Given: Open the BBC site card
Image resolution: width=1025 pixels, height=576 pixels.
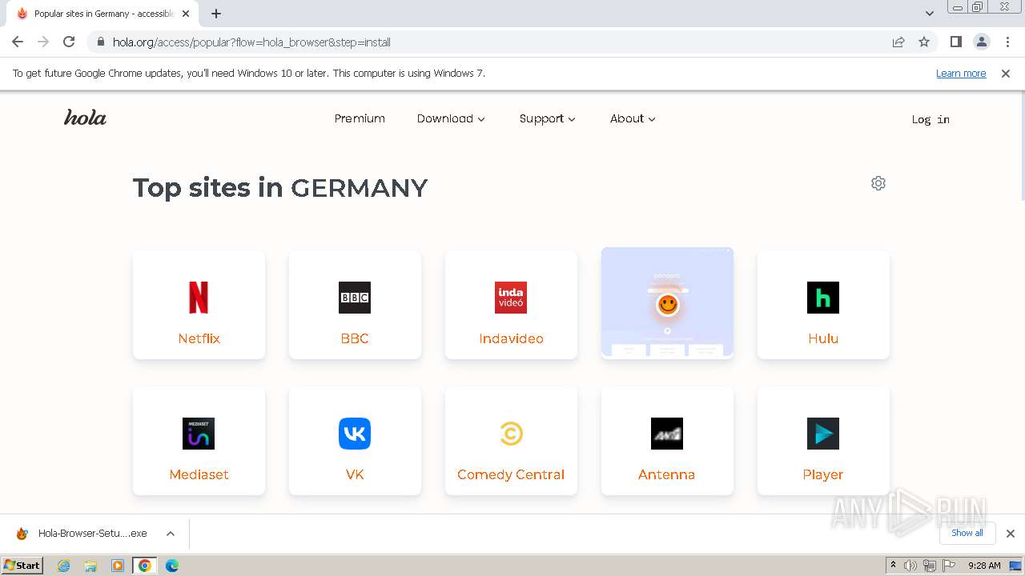Looking at the screenshot, I should point(355,305).
